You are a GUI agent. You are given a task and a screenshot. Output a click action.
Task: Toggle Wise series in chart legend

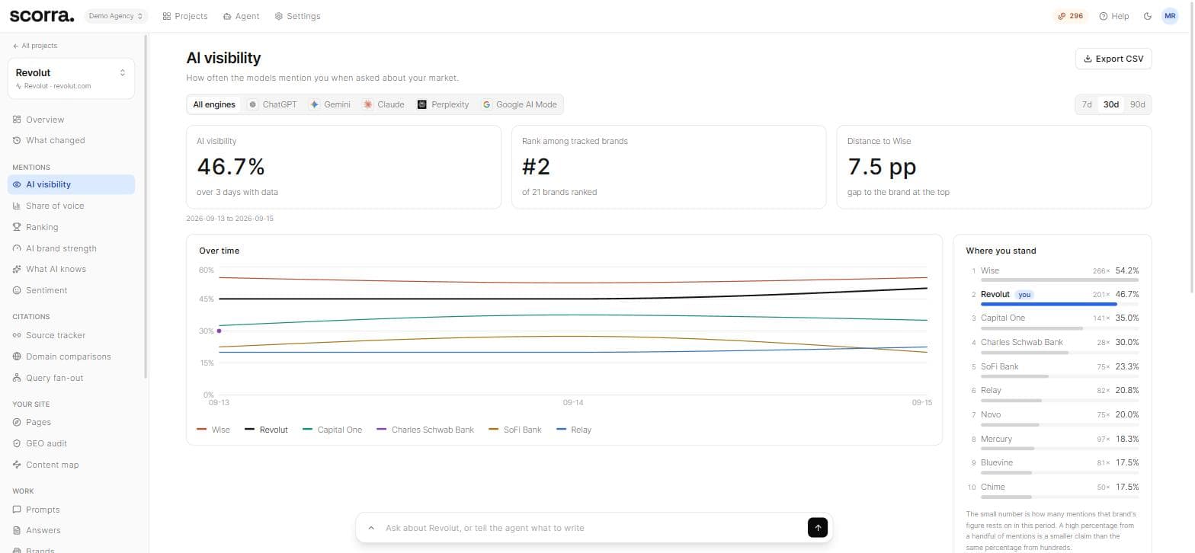coord(213,430)
